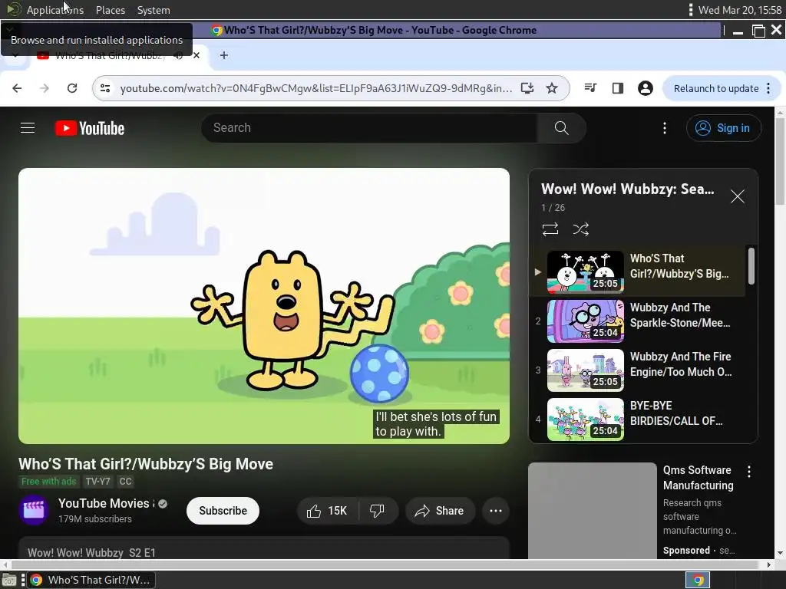The image size is (786, 589).
Task: Click the Sign in button
Action: pyautogui.click(x=724, y=128)
